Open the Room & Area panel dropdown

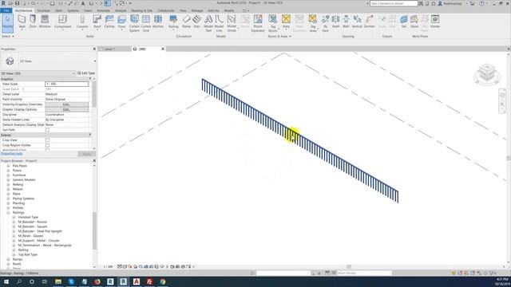pos(279,37)
